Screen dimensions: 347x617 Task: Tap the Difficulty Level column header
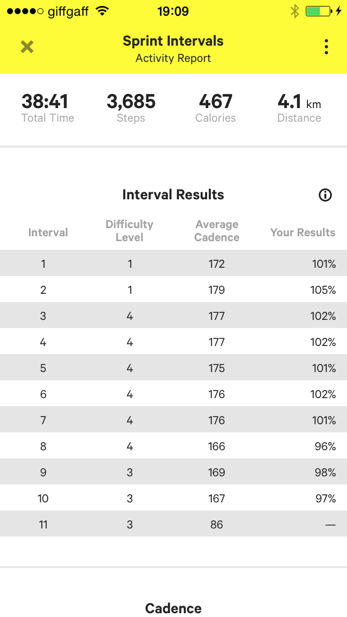point(129,231)
